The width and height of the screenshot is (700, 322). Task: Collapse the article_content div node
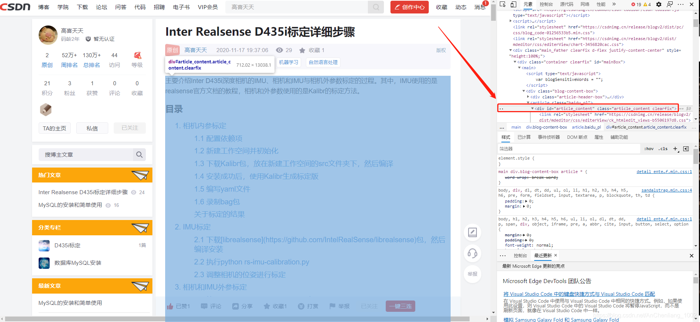pos(533,109)
